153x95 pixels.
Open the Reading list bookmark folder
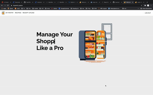(x=75, y=9)
